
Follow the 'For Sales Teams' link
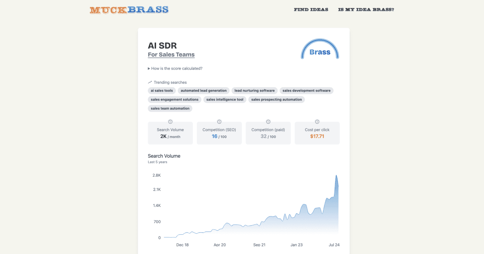coord(171,55)
